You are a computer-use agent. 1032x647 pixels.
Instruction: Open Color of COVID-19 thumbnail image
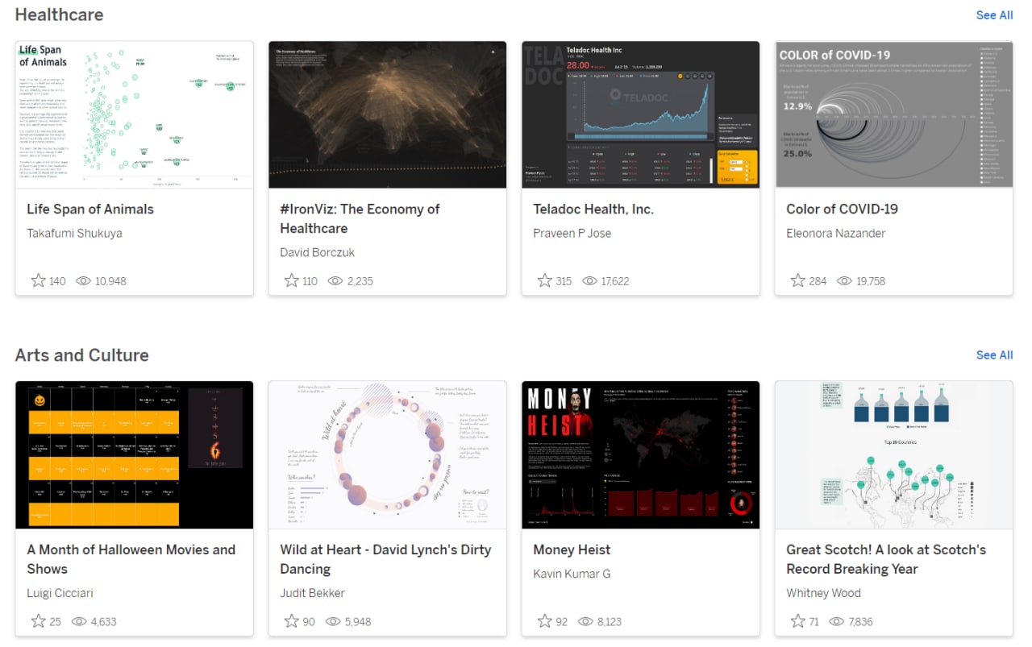click(x=894, y=114)
